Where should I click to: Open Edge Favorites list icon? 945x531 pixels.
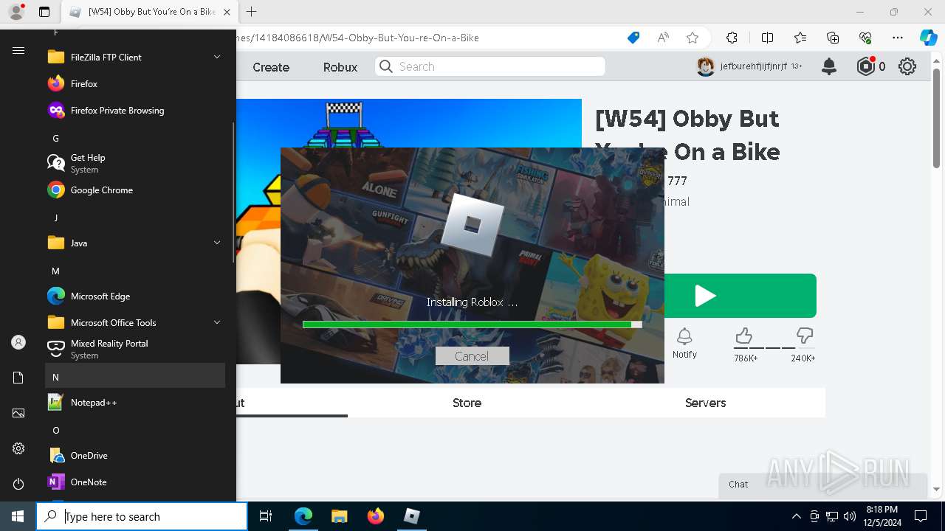click(x=800, y=38)
